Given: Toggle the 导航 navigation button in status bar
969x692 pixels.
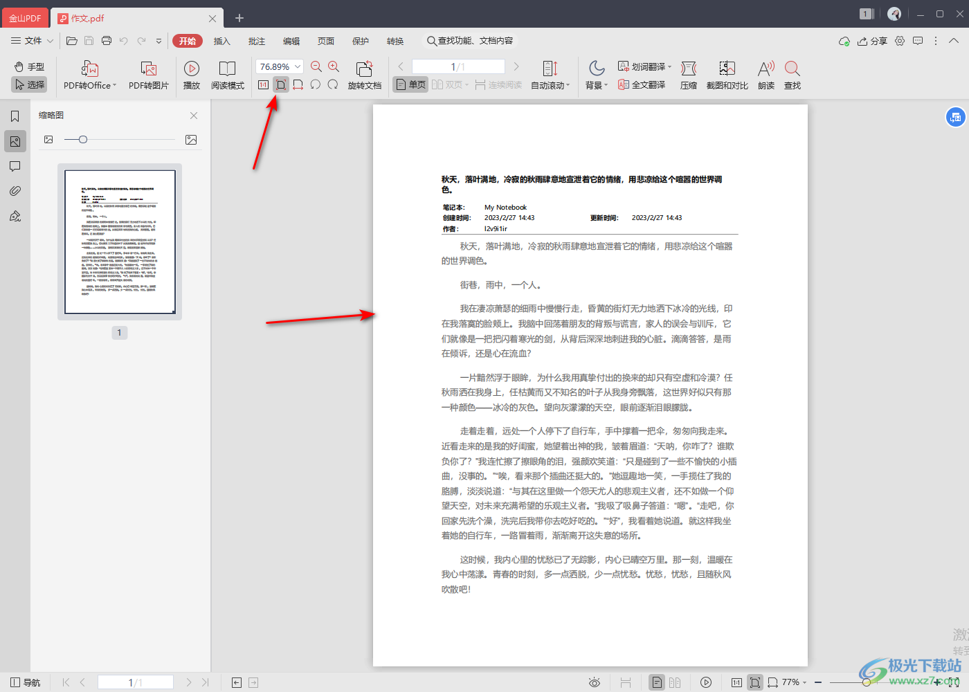Looking at the screenshot, I should click(26, 682).
